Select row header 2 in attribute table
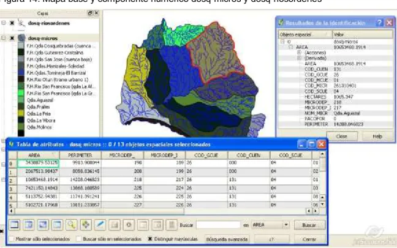 click(x=12, y=181)
